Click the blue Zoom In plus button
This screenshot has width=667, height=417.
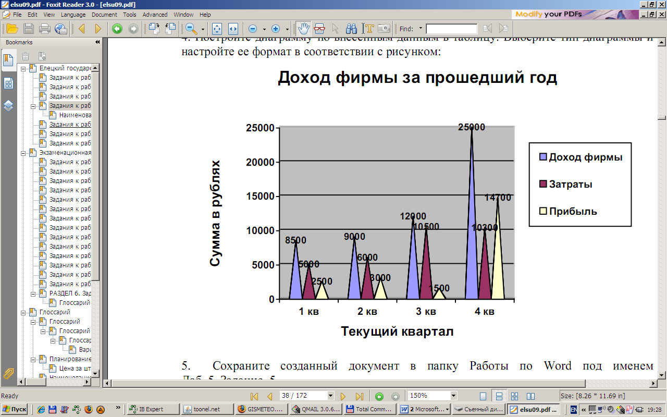276,29
